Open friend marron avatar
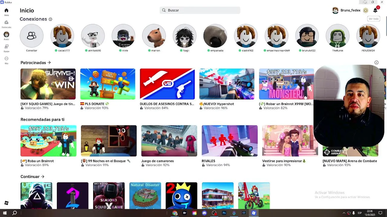 coord(154,36)
